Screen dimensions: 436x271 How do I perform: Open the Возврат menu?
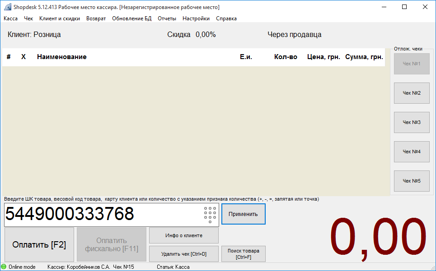(x=96, y=18)
